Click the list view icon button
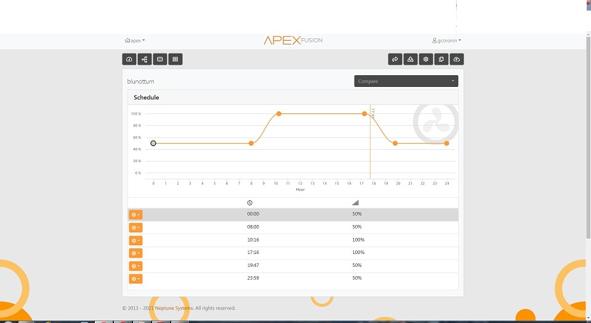This screenshot has height=323, width=591. 175,59
